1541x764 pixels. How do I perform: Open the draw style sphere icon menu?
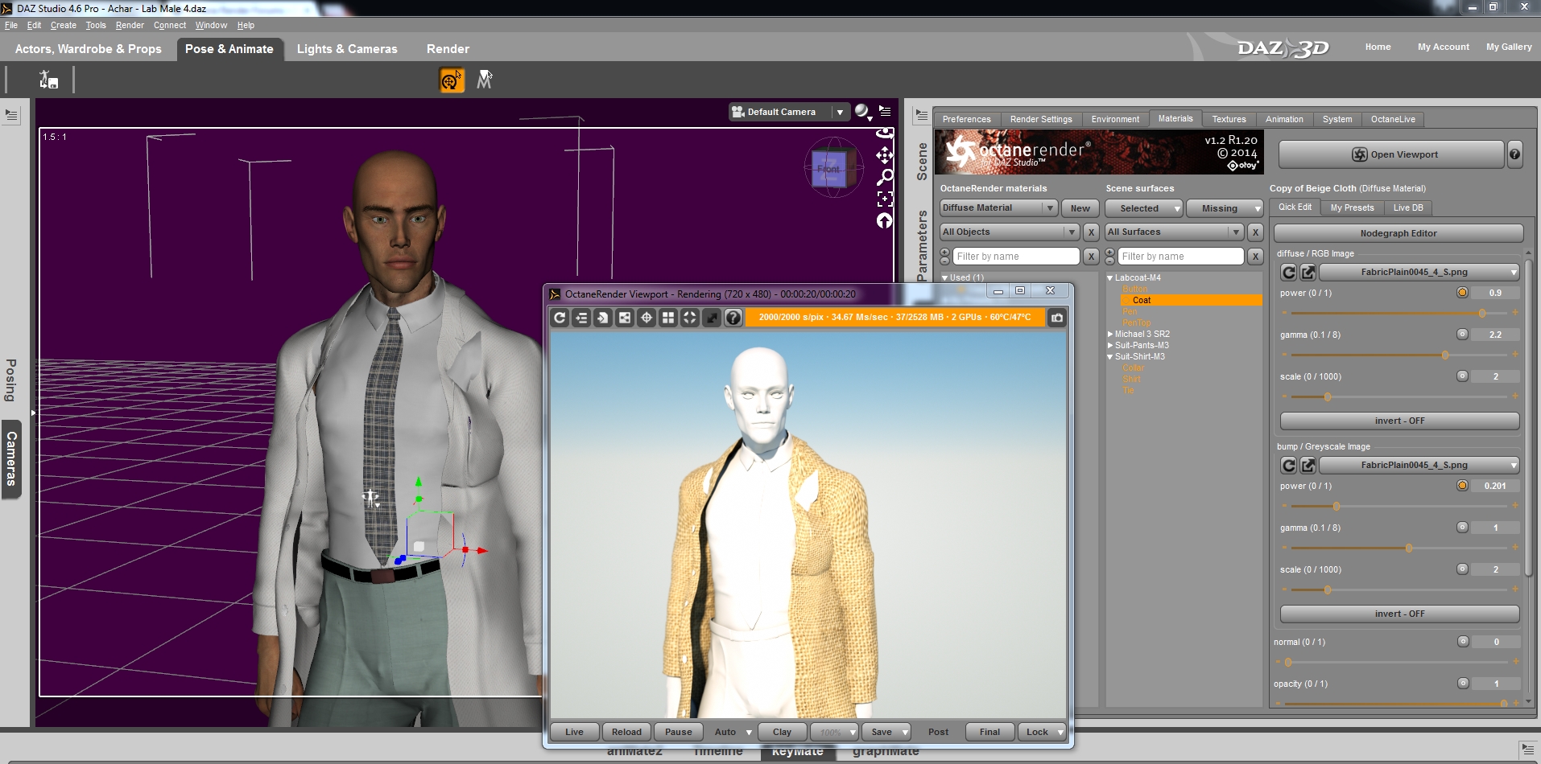point(863,112)
